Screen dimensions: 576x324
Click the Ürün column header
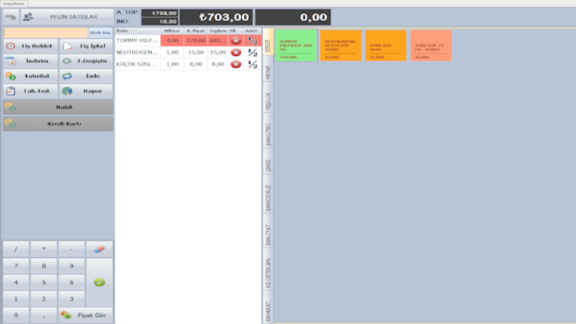[137, 31]
